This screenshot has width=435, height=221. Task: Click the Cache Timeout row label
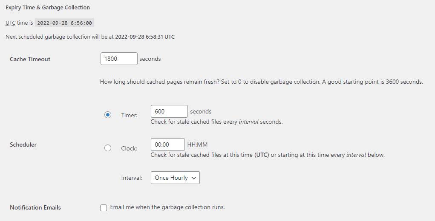pyautogui.click(x=30, y=59)
